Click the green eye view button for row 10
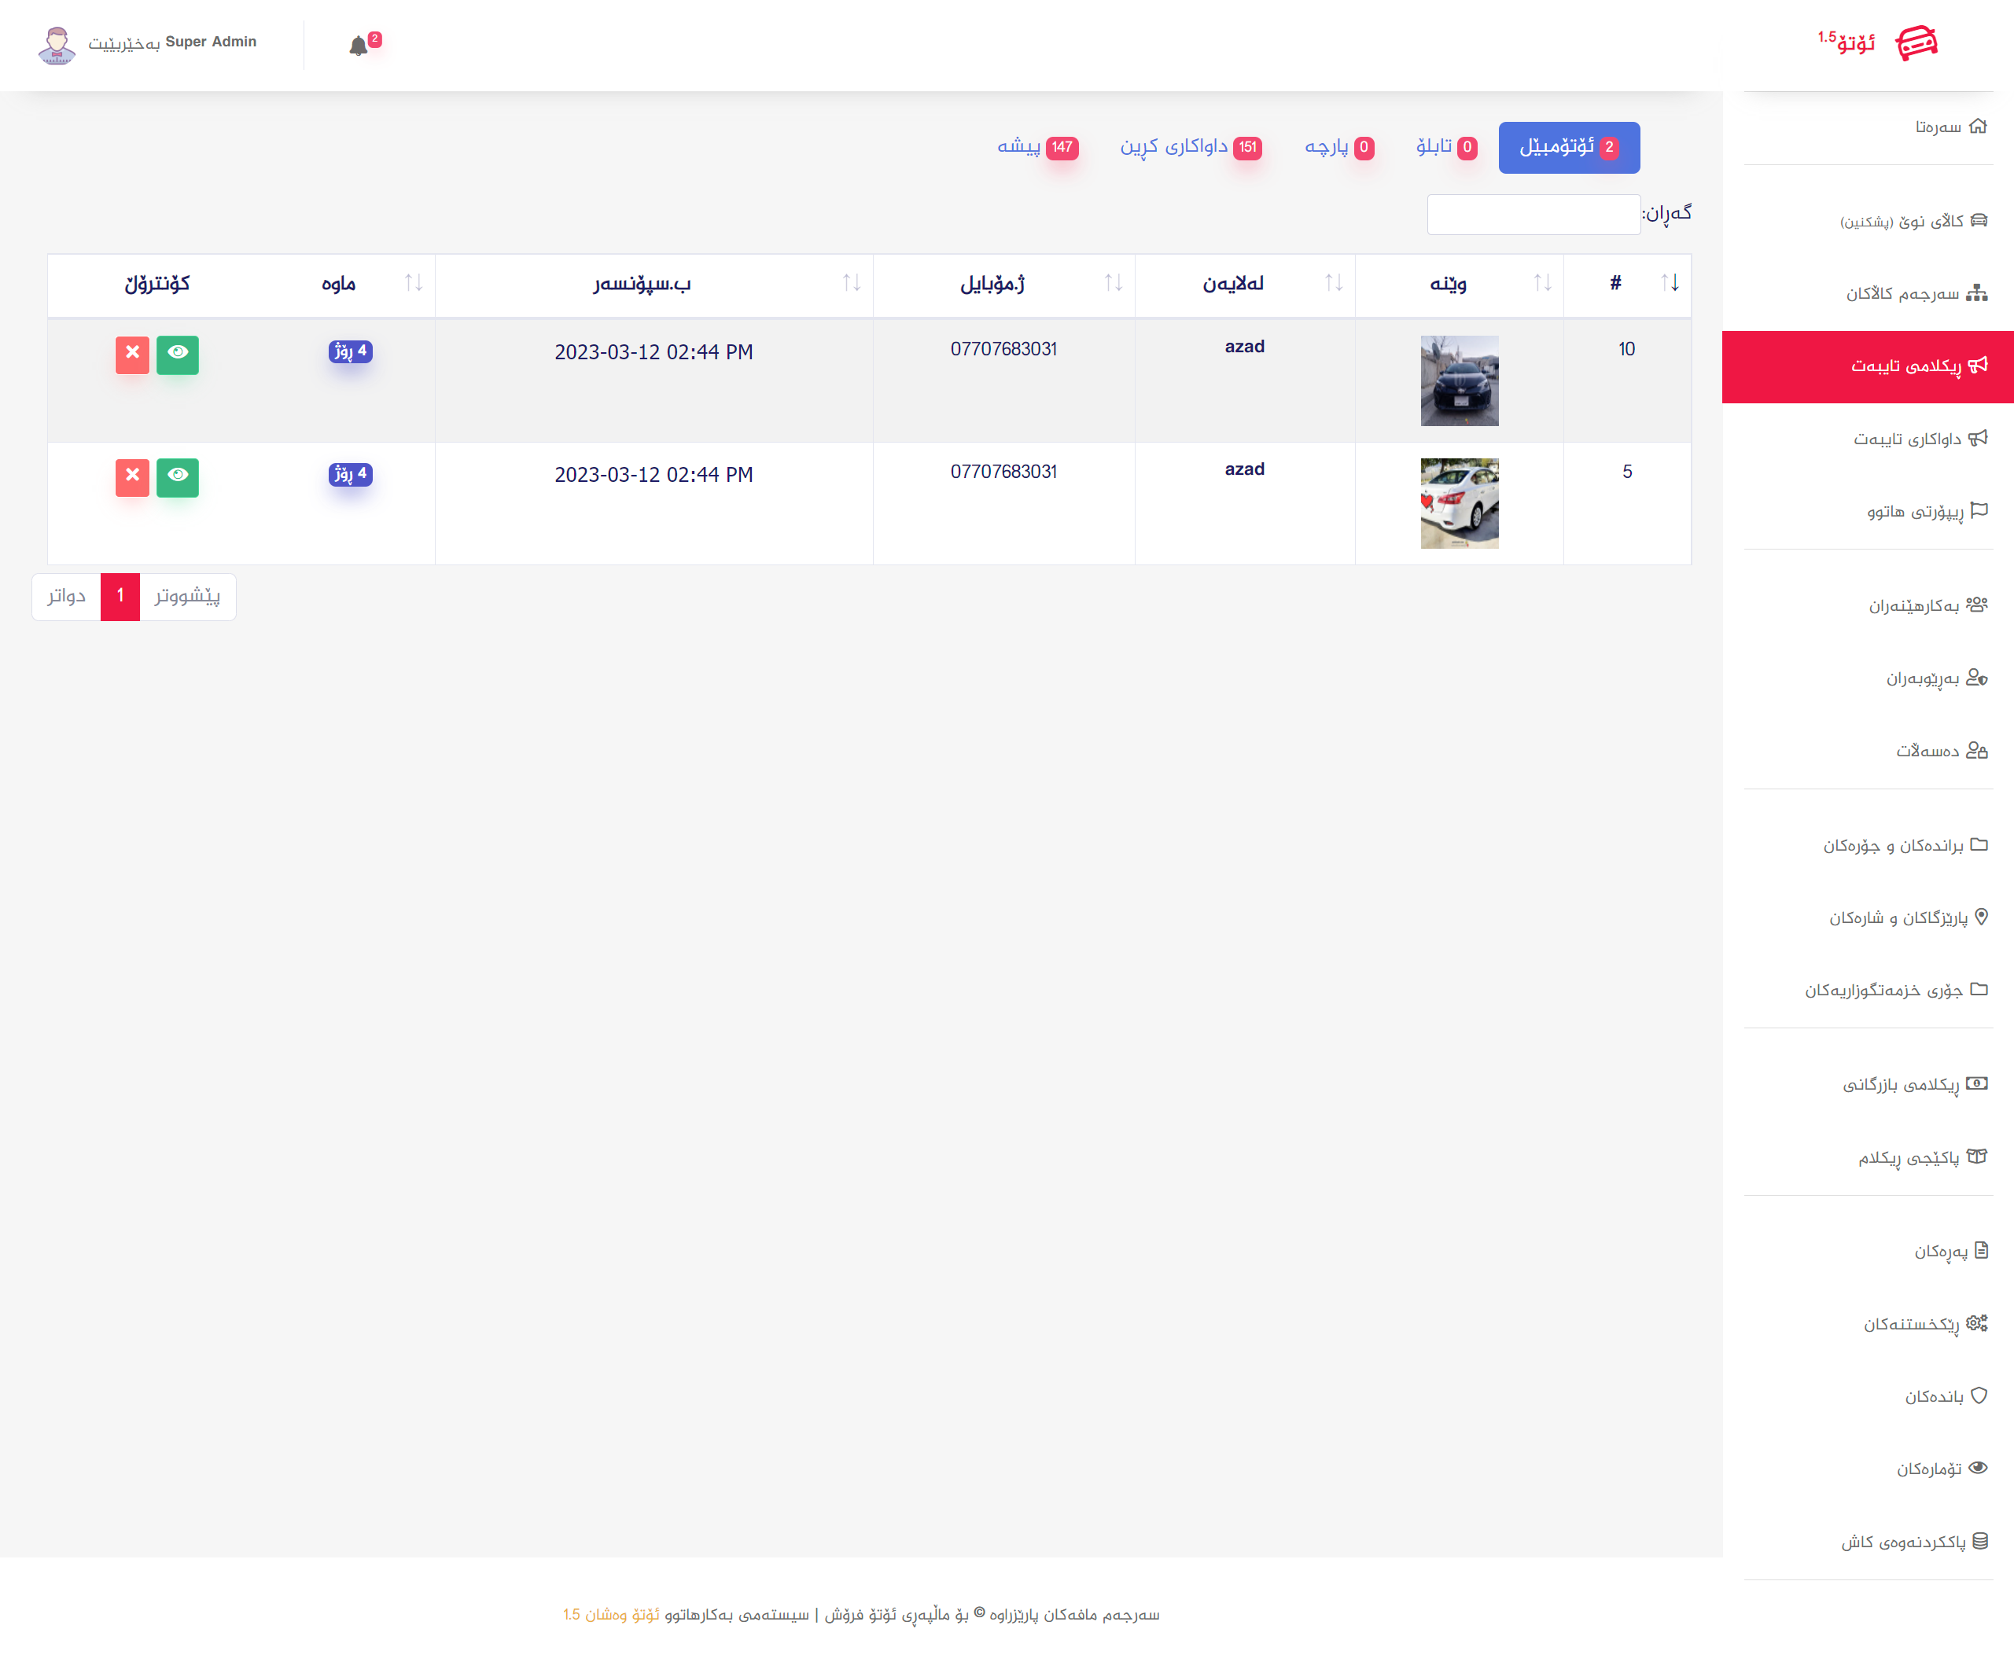 click(x=178, y=354)
